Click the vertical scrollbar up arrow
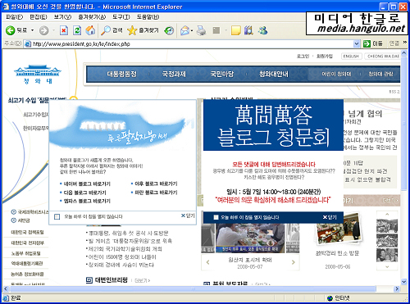 (404, 52)
